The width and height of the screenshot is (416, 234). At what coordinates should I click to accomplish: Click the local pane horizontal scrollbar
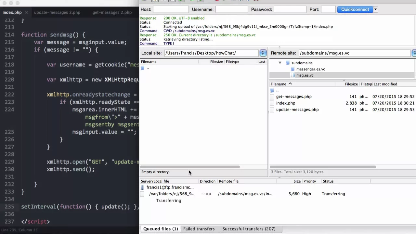tap(190, 167)
